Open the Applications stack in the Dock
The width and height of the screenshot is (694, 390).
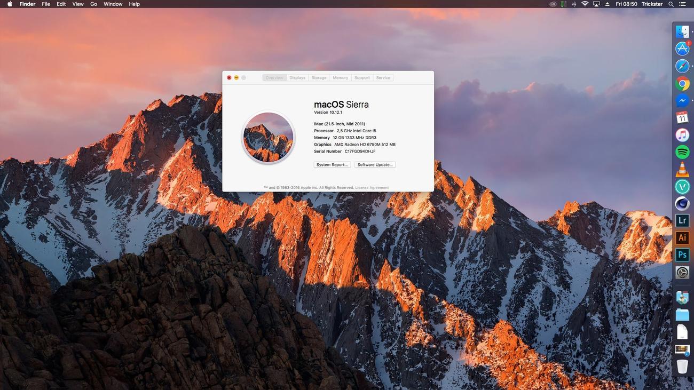(x=682, y=298)
